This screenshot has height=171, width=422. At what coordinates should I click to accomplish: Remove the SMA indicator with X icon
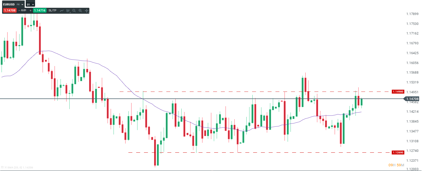pos(5,168)
